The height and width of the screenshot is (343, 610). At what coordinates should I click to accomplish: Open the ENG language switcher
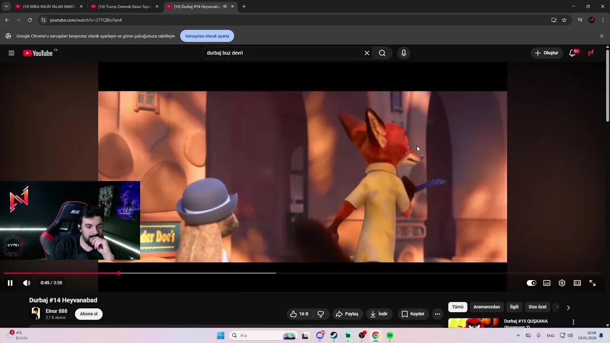(550, 336)
